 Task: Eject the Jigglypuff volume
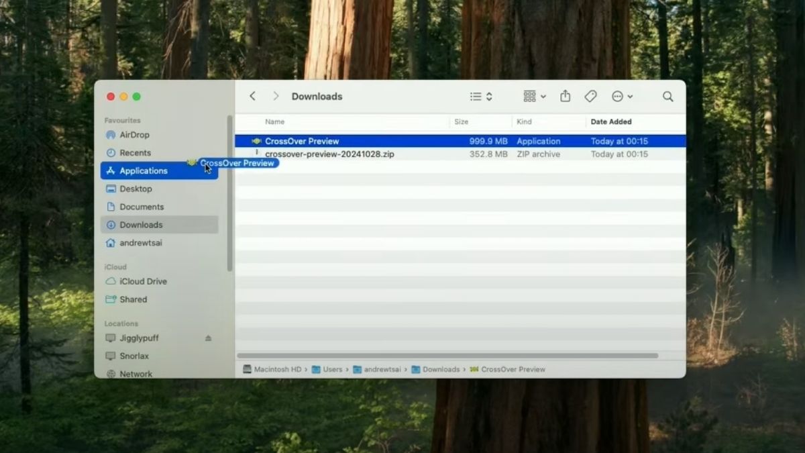pyautogui.click(x=208, y=338)
